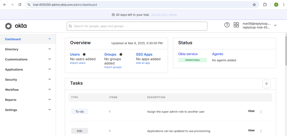Viewport: 287px width, 136px height.
Task: Open the browser extensions puzzle icon
Action: 265,5
